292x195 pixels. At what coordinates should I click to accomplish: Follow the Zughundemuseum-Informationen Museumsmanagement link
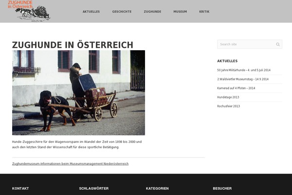click(x=70, y=164)
